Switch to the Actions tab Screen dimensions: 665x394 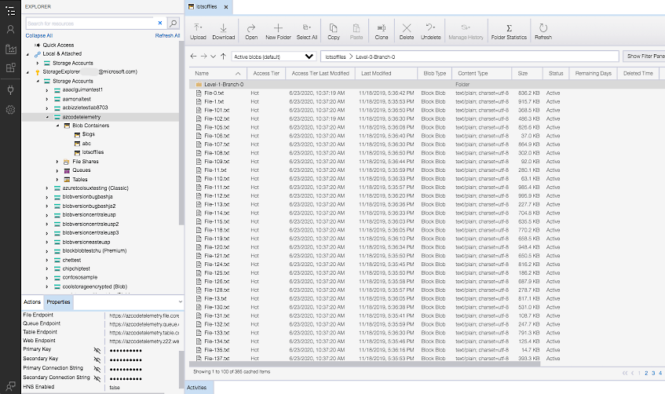click(x=32, y=302)
